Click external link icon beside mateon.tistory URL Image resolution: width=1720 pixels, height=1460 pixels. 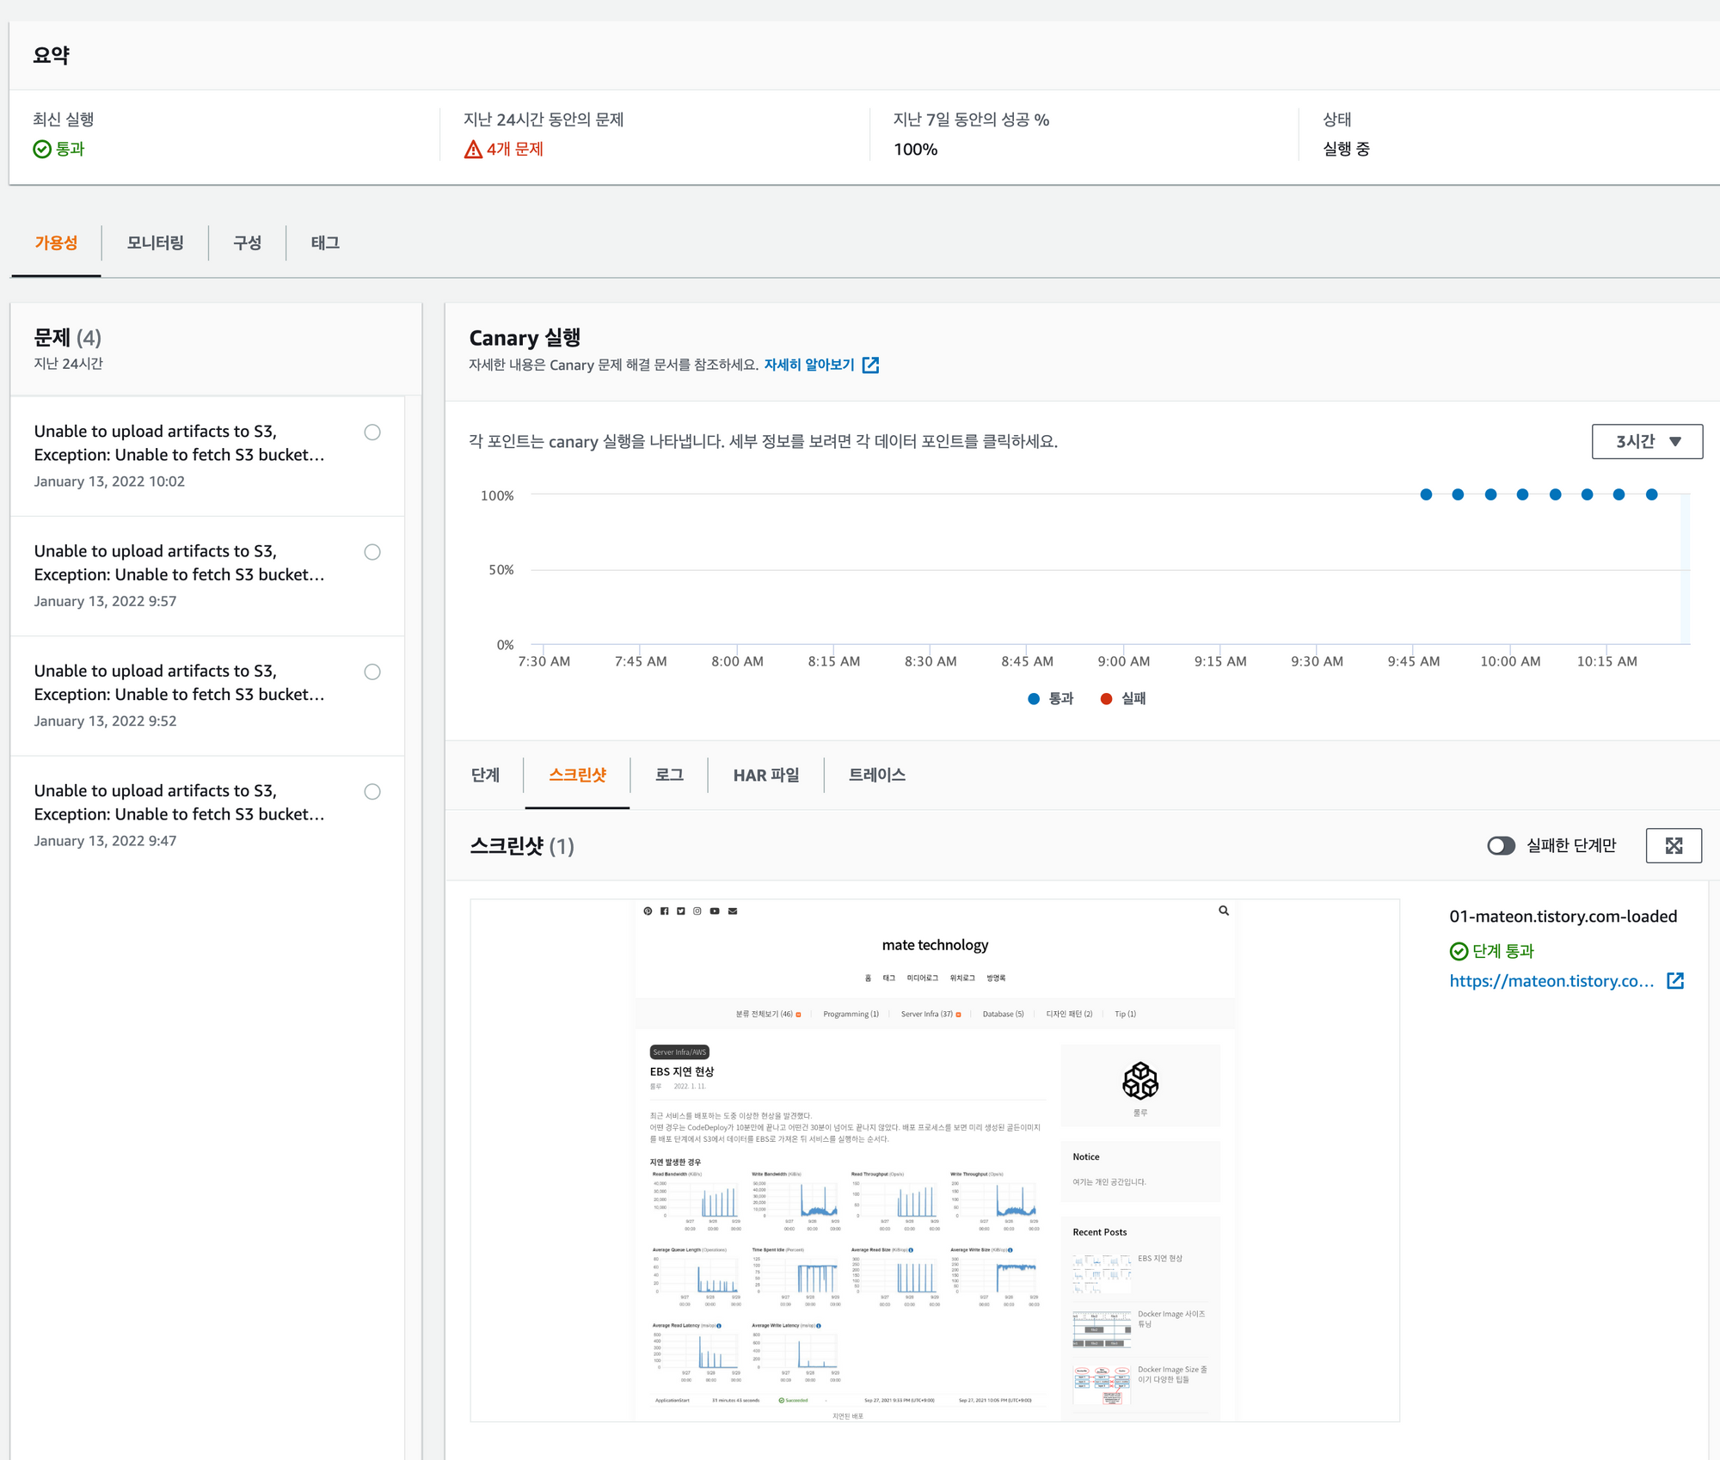click(1674, 981)
